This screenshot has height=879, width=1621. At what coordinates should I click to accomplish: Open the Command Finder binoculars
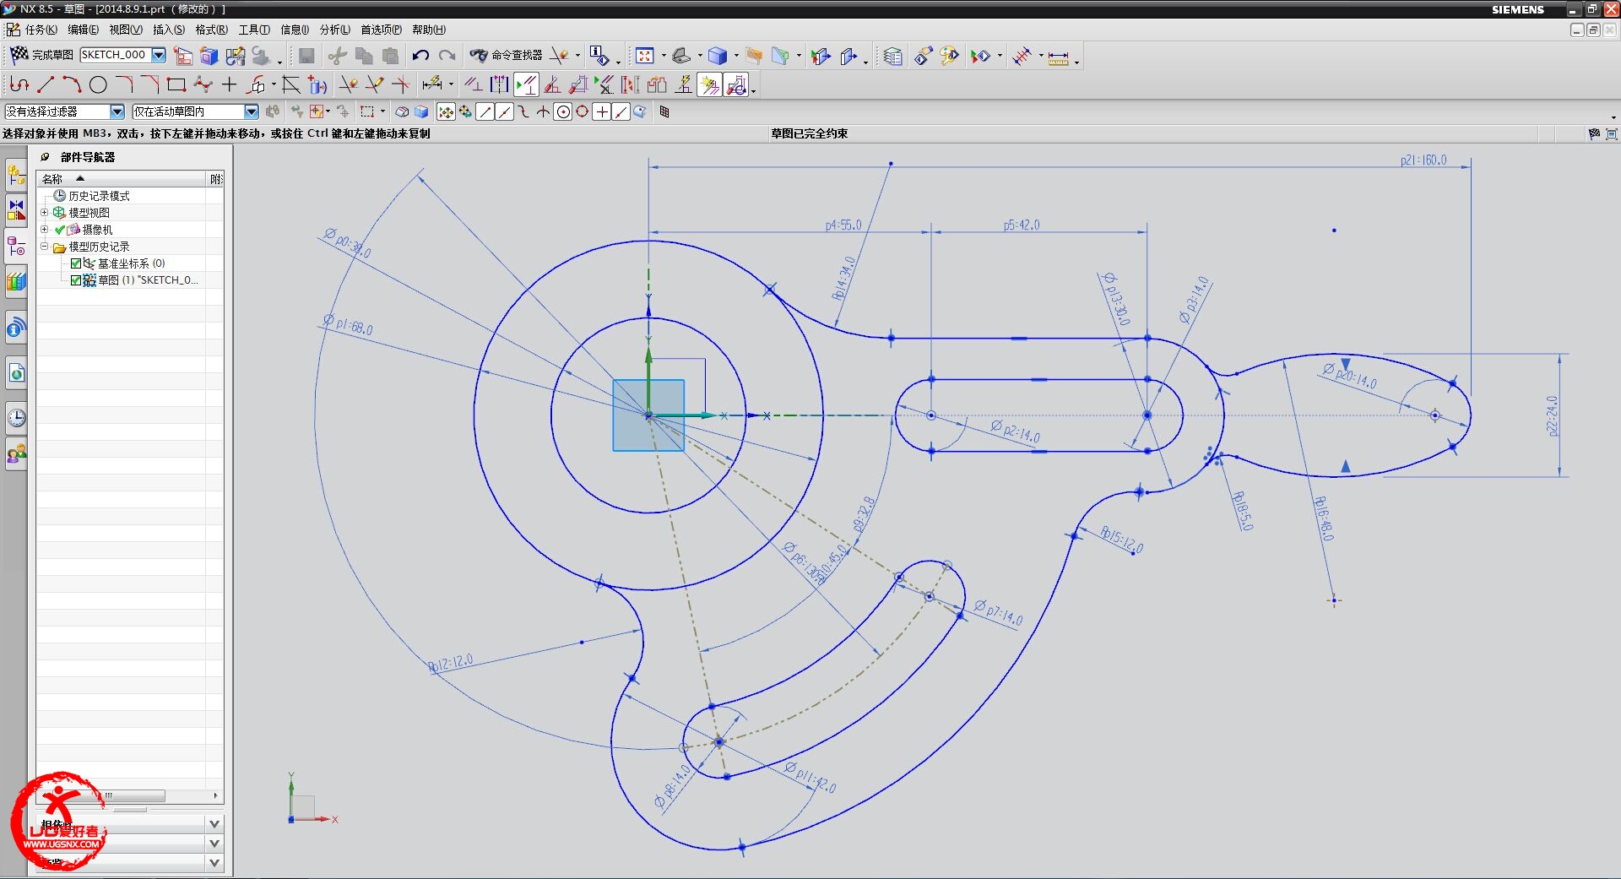479,56
